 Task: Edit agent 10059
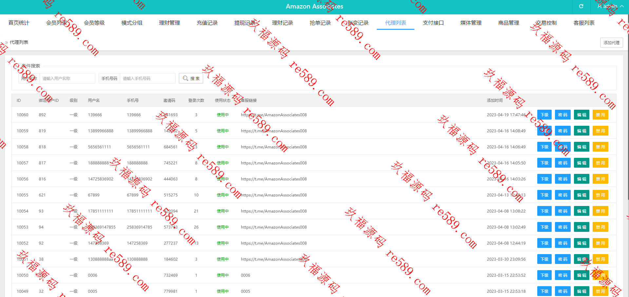[581, 131]
